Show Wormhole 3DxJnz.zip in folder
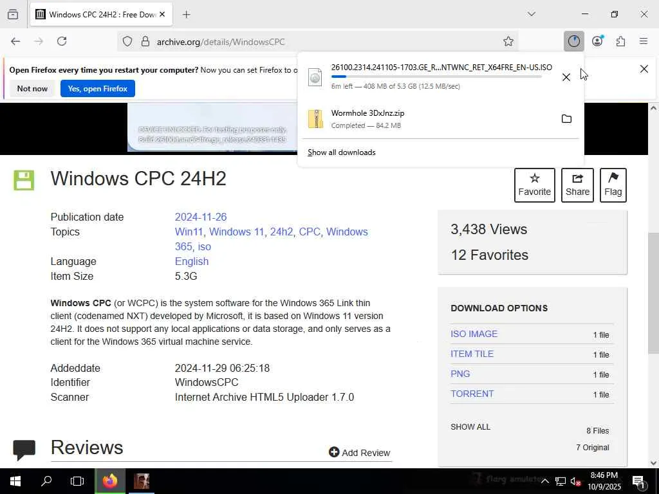Screen dimensions: 659x494 [566, 119]
